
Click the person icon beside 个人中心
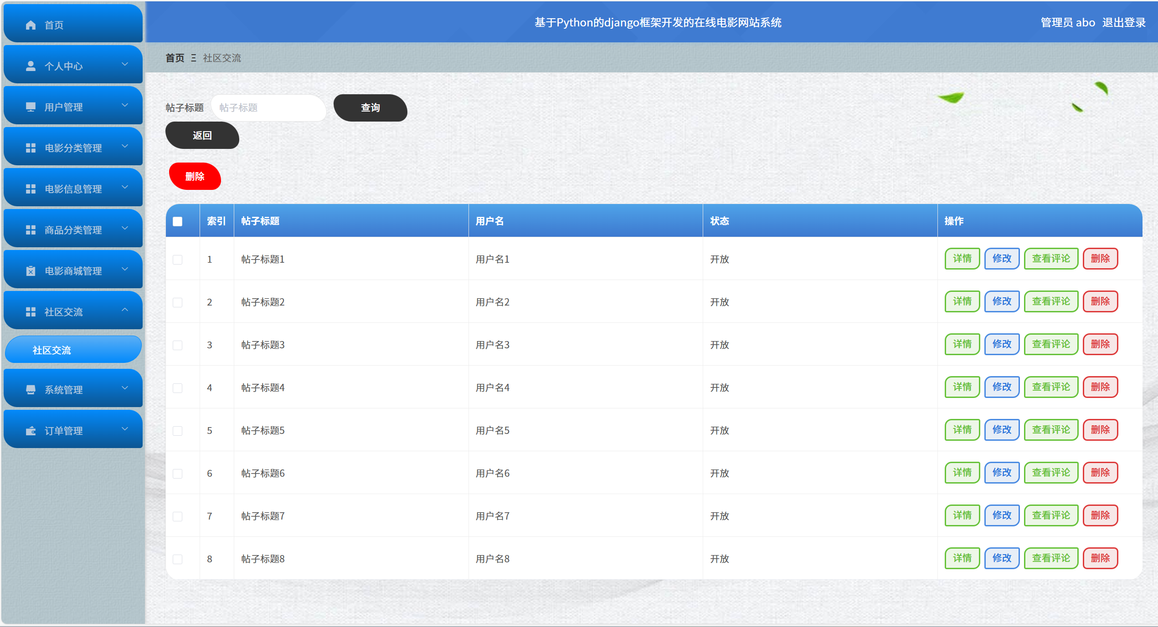[x=31, y=66]
